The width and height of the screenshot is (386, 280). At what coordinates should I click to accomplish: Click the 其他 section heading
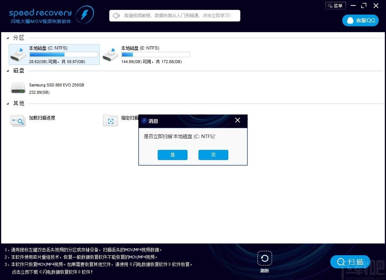point(19,103)
